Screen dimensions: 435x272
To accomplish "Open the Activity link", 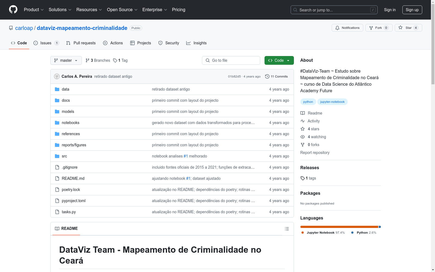I will pyautogui.click(x=310, y=121).
